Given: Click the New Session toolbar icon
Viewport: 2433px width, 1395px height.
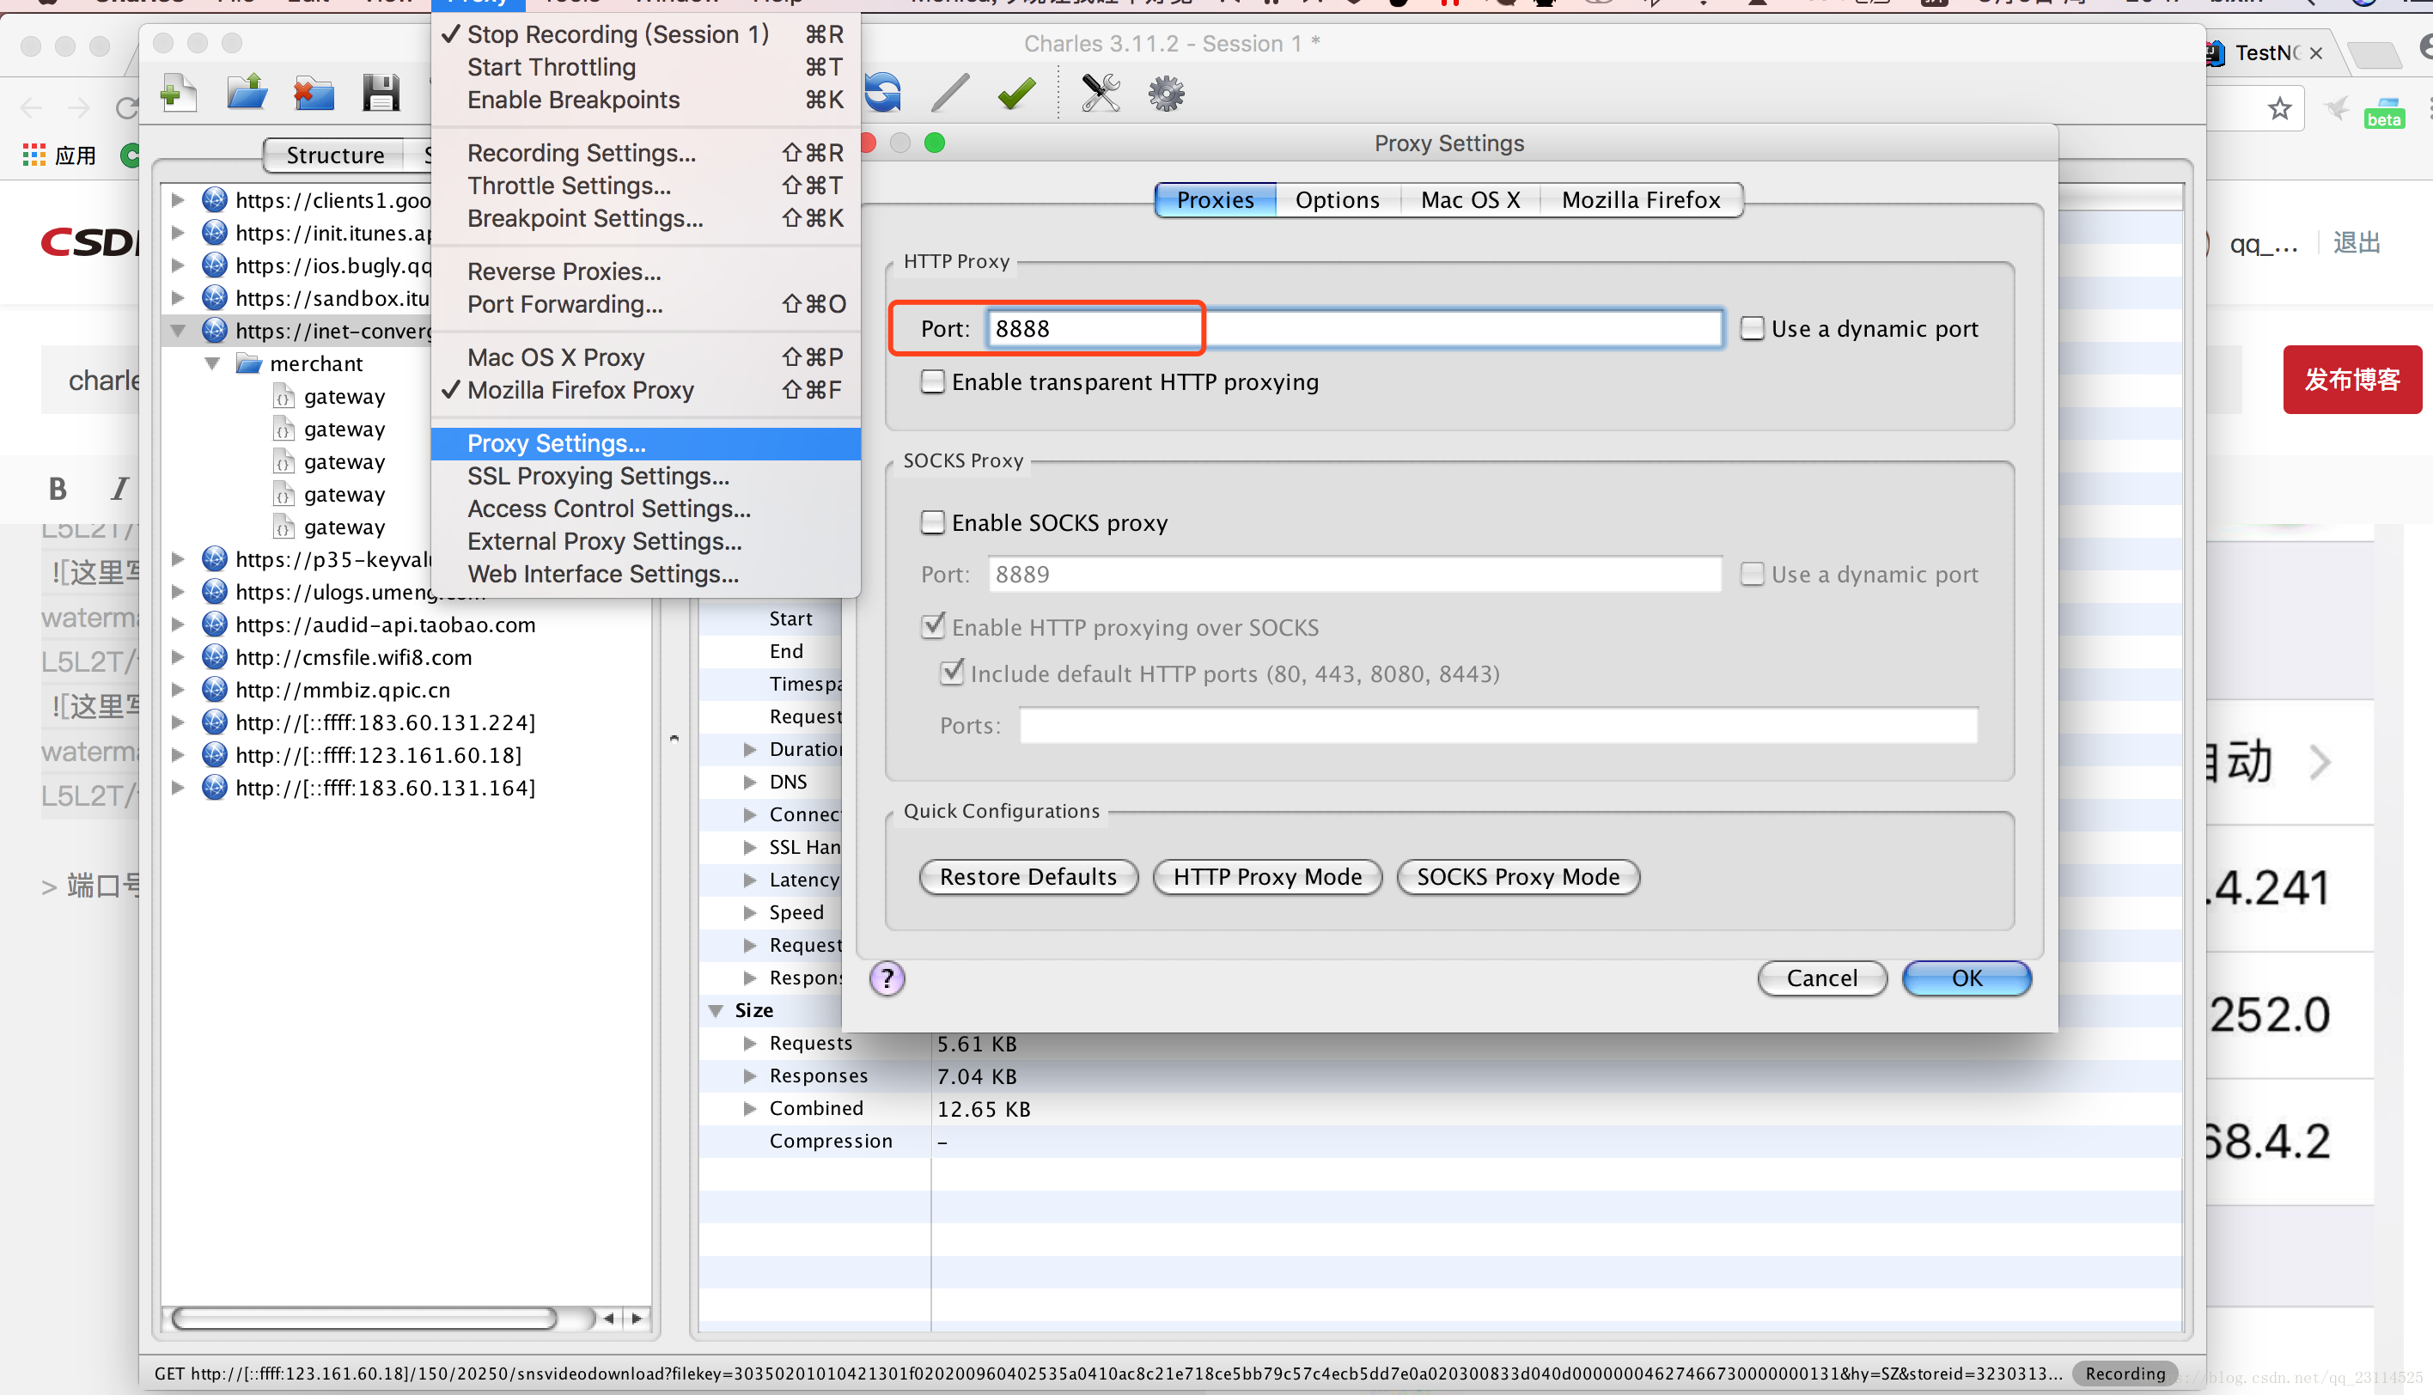Looking at the screenshot, I should (x=180, y=93).
